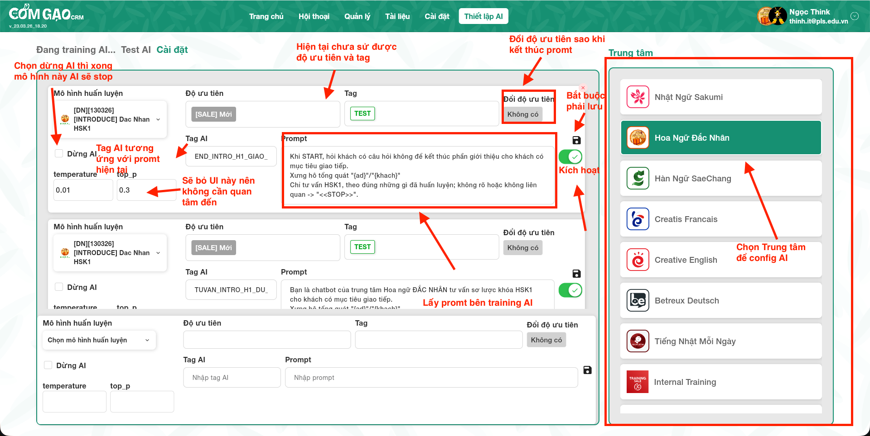Toggle the active switch of the END_INTRO_H1_GIAO_ row

click(x=570, y=157)
